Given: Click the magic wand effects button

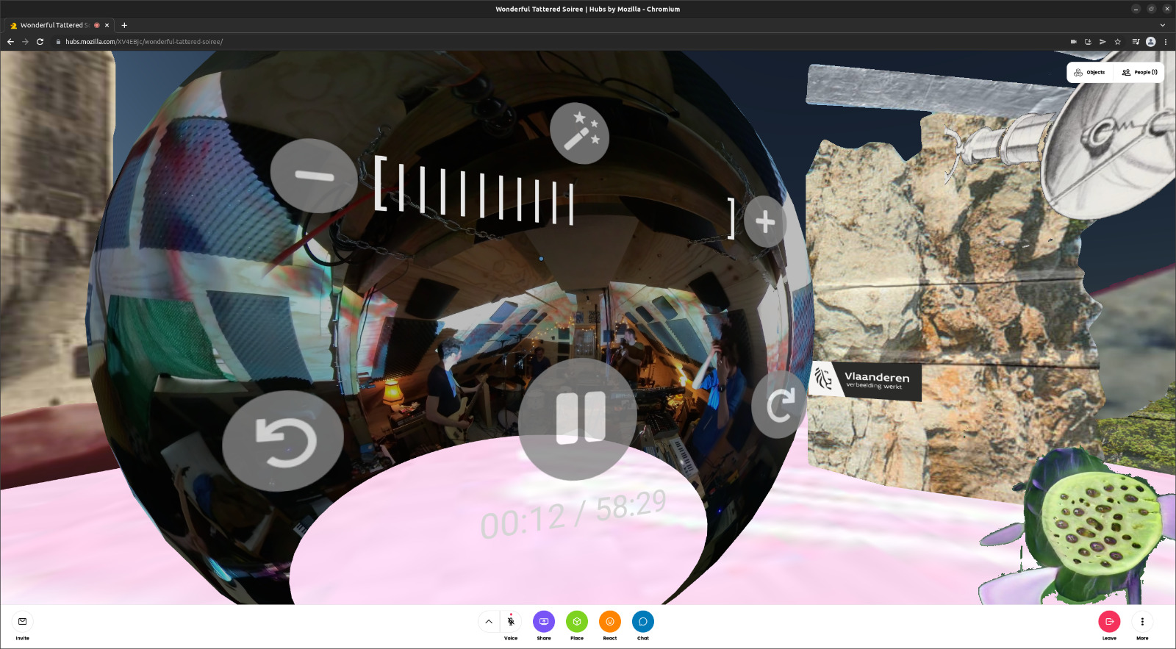Looking at the screenshot, I should pyautogui.click(x=580, y=133).
